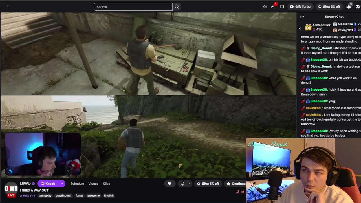
Task: Select the awesome tag
Action: (x=93, y=195)
